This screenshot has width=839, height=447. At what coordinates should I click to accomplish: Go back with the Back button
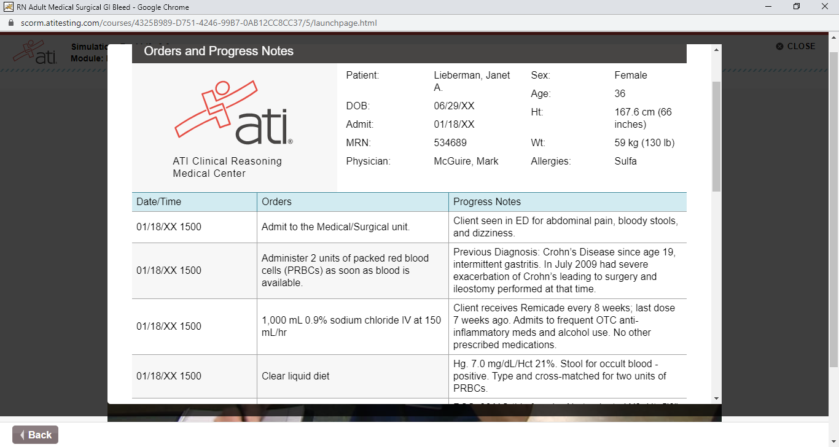click(x=36, y=435)
